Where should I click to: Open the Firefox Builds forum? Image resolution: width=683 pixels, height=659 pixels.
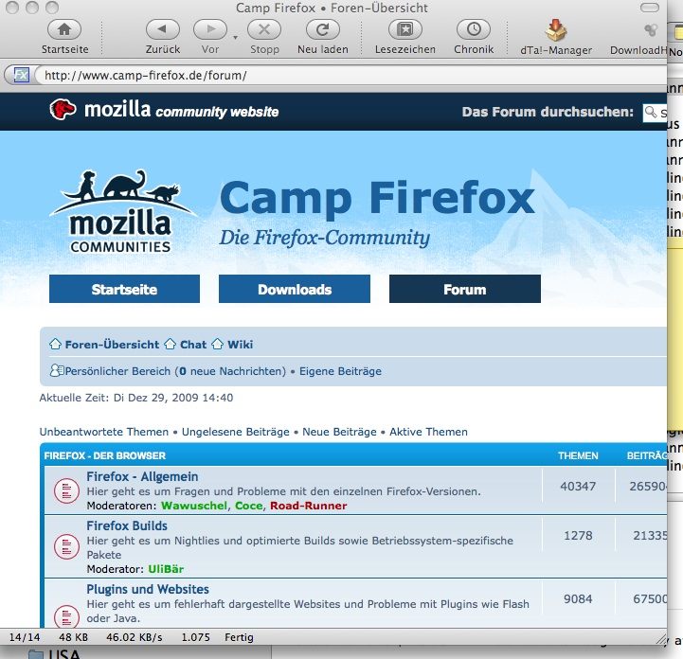click(127, 525)
